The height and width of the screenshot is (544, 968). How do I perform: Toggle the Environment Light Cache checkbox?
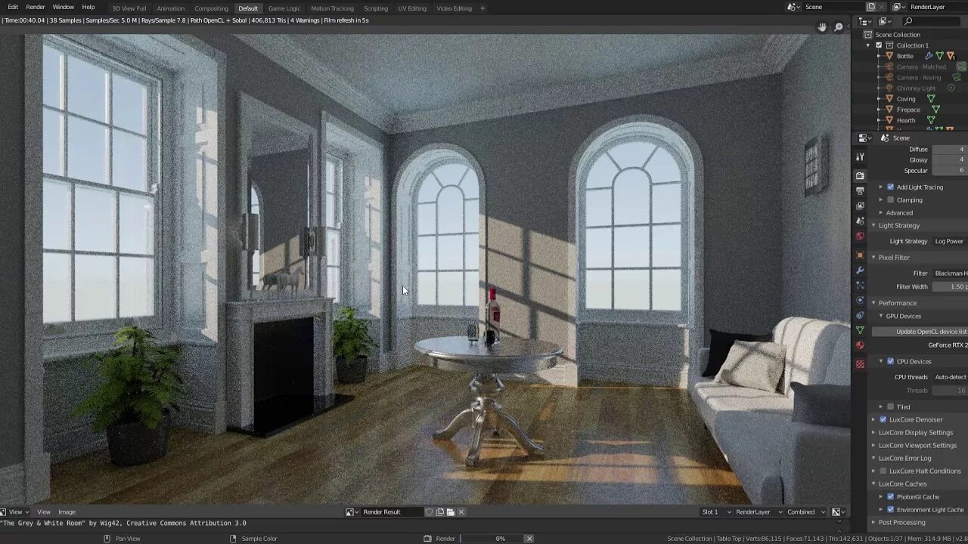coord(890,509)
